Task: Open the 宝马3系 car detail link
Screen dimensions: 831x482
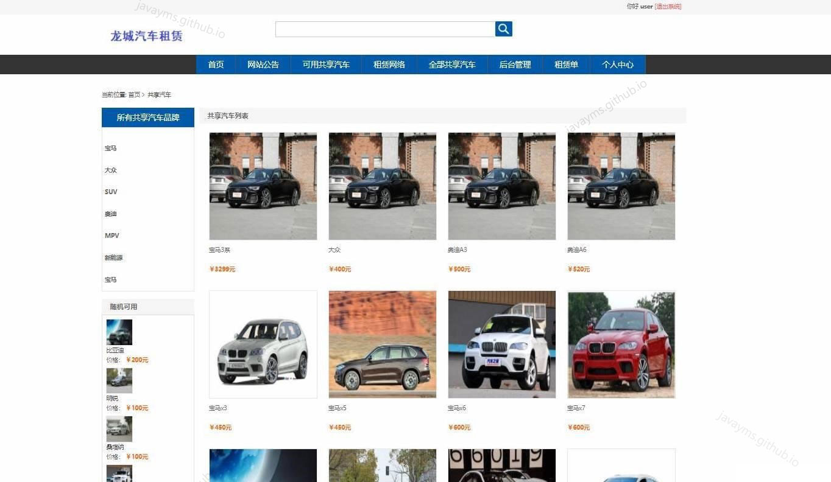Action: pyautogui.click(x=219, y=250)
